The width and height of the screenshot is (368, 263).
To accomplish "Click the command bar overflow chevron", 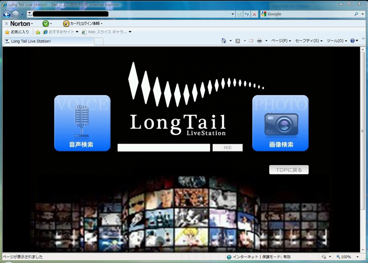I will coord(363,39).
